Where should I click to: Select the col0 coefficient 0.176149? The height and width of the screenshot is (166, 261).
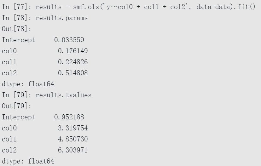click(73, 51)
